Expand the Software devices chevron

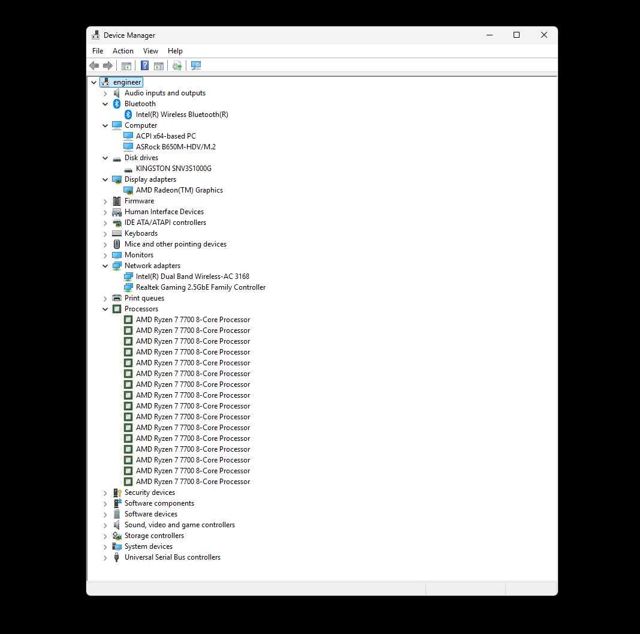pyautogui.click(x=105, y=515)
